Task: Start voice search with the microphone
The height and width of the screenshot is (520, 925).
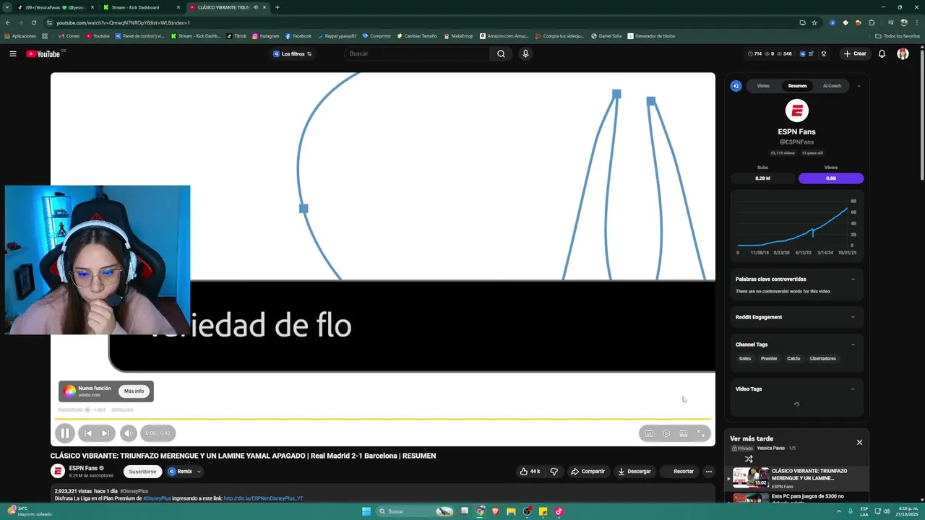Action: 525,53
